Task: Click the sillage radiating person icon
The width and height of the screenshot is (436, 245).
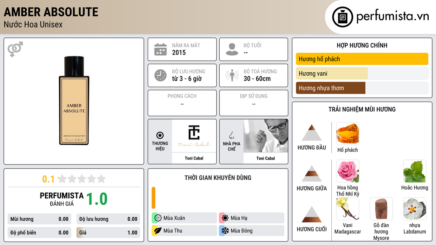Action: tap(232, 75)
